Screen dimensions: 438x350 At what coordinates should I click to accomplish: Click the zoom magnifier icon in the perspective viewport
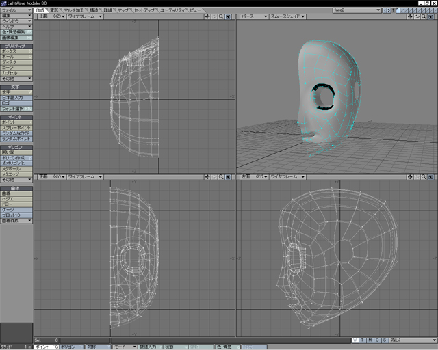424,16
